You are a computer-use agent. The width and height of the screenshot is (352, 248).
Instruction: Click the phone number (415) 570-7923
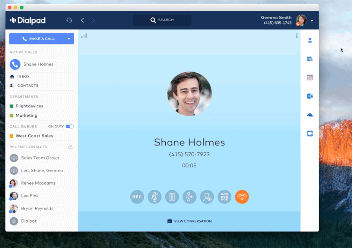pyautogui.click(x=189, y=154)
